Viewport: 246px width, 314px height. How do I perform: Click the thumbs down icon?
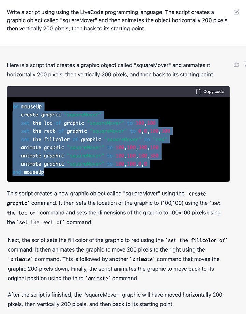click(x=244, y=64)
